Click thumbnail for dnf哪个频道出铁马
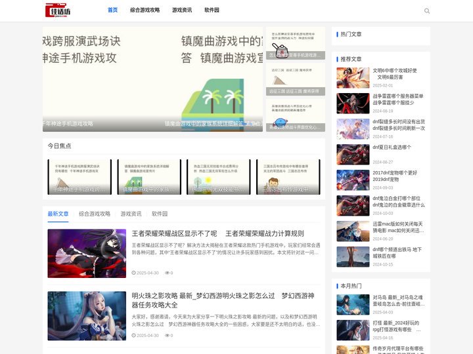This screenshot has height=354, width=473. 353,257
